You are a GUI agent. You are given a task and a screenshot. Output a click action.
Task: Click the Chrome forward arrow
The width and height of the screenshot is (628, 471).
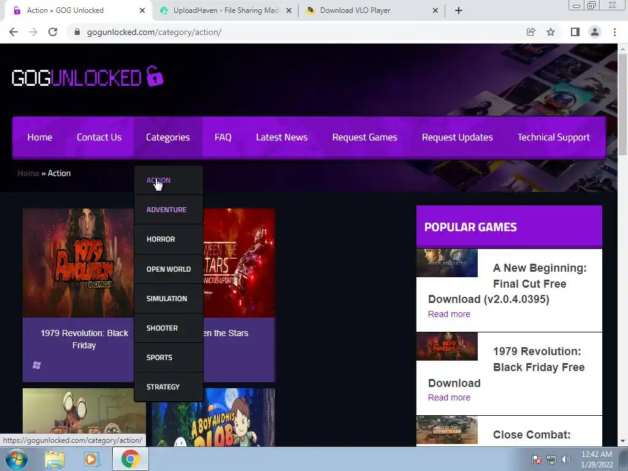(33, 32)
